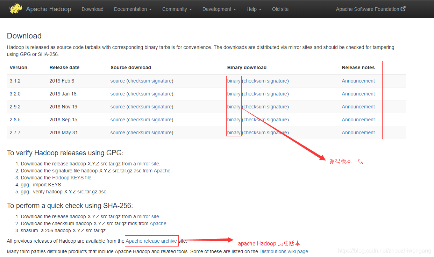Open the Download nav item
Screen dimensions: 434x257
(93, 9)
